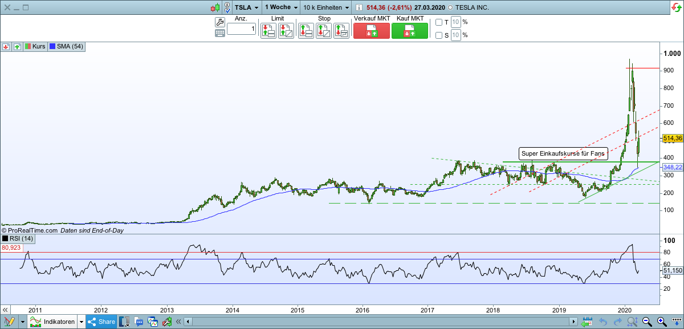Enable the T percent checkbox
This screenshot has width=684, height=329.
pyautogui.click(x=438, y=22)
